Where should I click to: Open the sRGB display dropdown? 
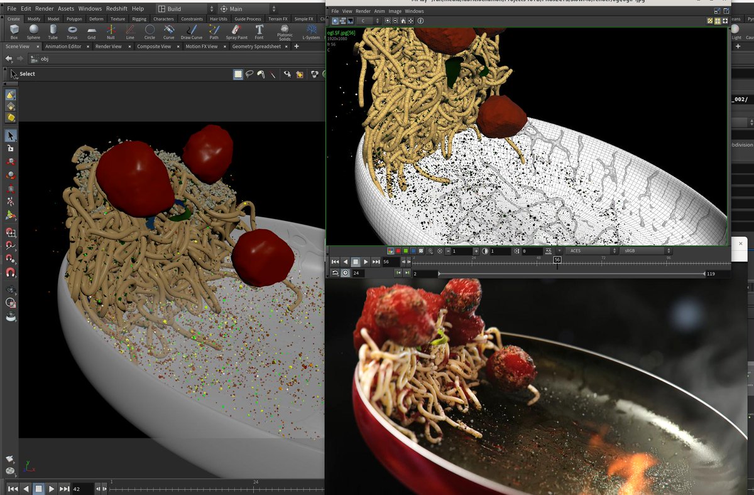(x=645, y=251)
